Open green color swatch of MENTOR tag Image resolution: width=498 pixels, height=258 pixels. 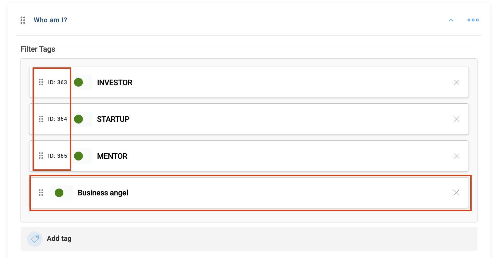pos(78,156)
